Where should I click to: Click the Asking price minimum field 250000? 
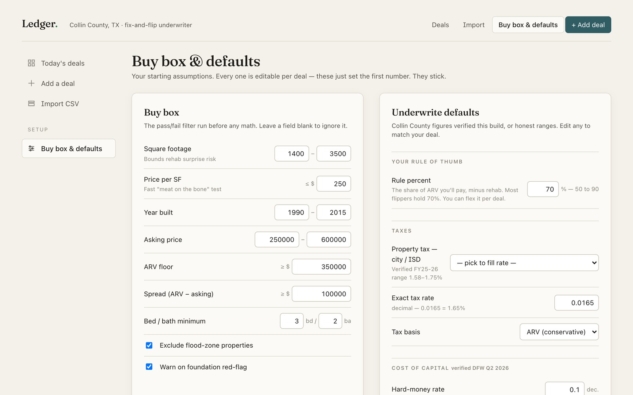(277, 239)
